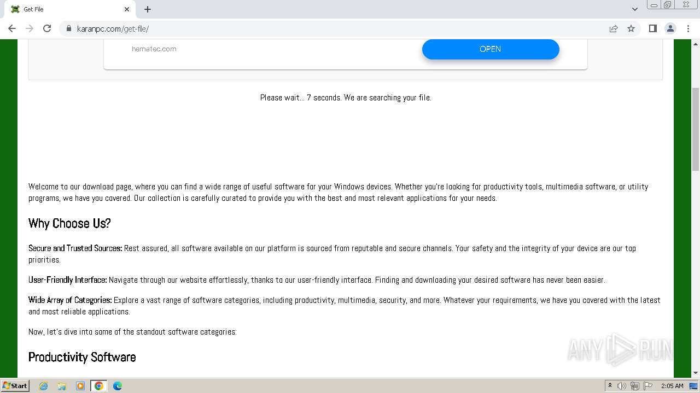Click the scrollbar down arrow
The width and height of the screenshot is (700, 393).
(x=696, y=373)
